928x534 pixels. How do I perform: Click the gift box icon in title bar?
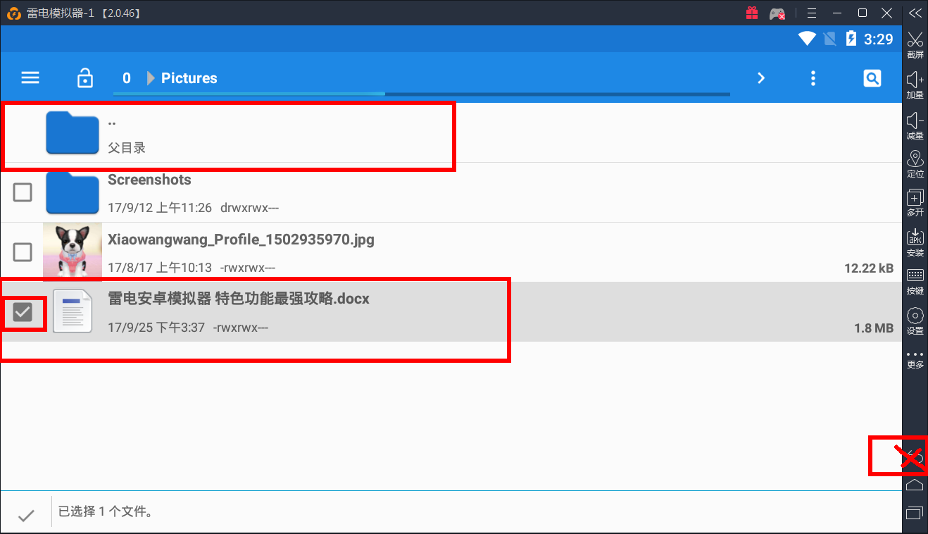752,13
